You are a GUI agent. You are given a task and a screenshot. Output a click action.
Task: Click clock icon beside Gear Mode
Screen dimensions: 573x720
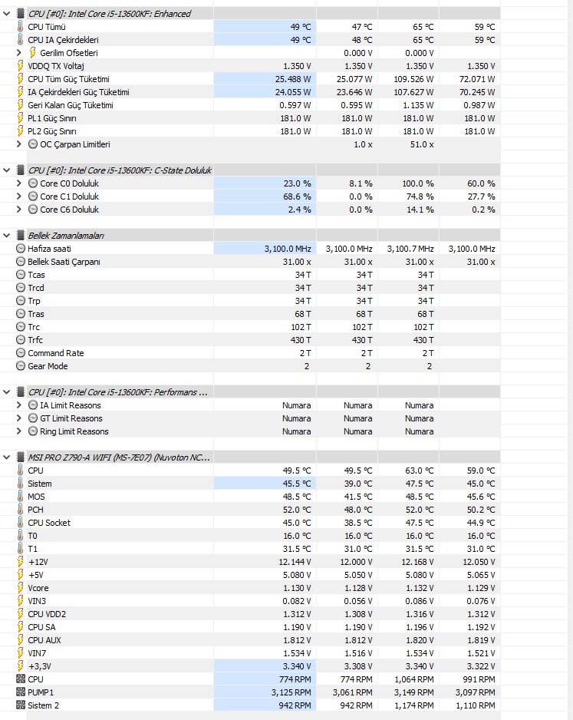point(21,366)
